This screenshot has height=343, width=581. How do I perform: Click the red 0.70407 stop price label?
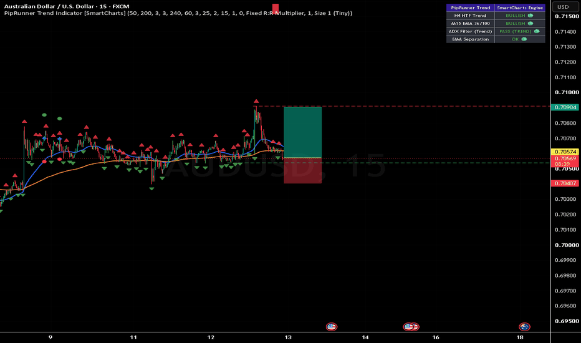[565, 183]
